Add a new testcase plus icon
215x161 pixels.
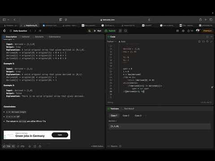(146, 116)
